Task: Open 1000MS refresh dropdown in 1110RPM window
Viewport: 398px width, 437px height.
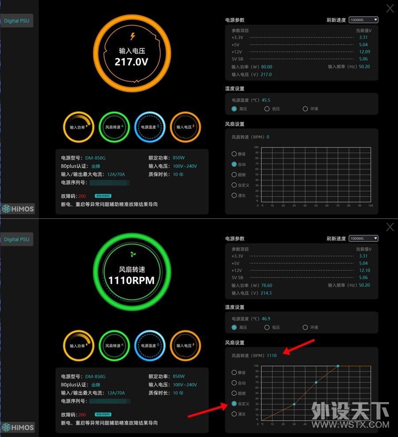Action: point(364,238)
